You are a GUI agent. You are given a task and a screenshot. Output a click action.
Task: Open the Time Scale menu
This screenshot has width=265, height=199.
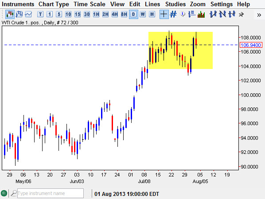[90, 4]
